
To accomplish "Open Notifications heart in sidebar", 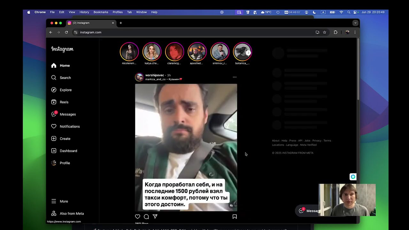I will 54,126.
